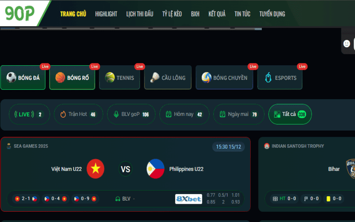Select the Tất cả filter
The height and width of the screenshot is (222, 355).
290,114
